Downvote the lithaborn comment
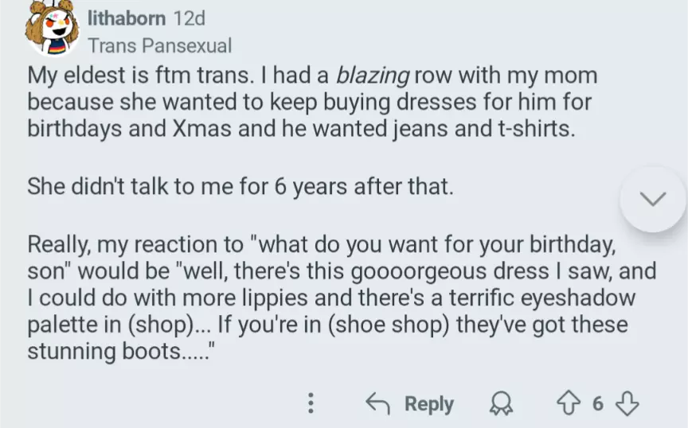Screen dimensions: 688x428 pos(628,404)
